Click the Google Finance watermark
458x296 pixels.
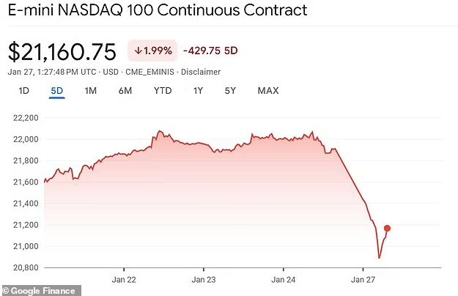(39, 291)
